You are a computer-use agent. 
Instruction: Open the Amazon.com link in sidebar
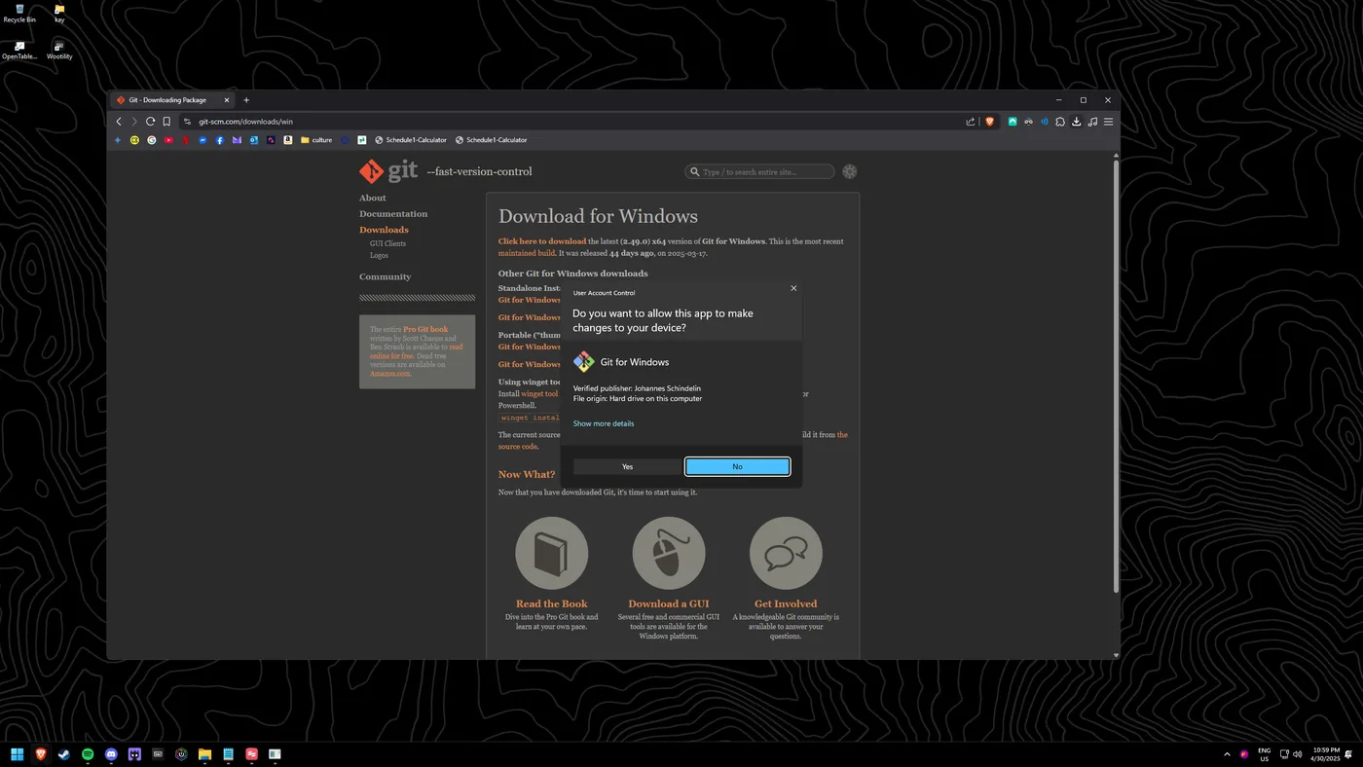389,374
